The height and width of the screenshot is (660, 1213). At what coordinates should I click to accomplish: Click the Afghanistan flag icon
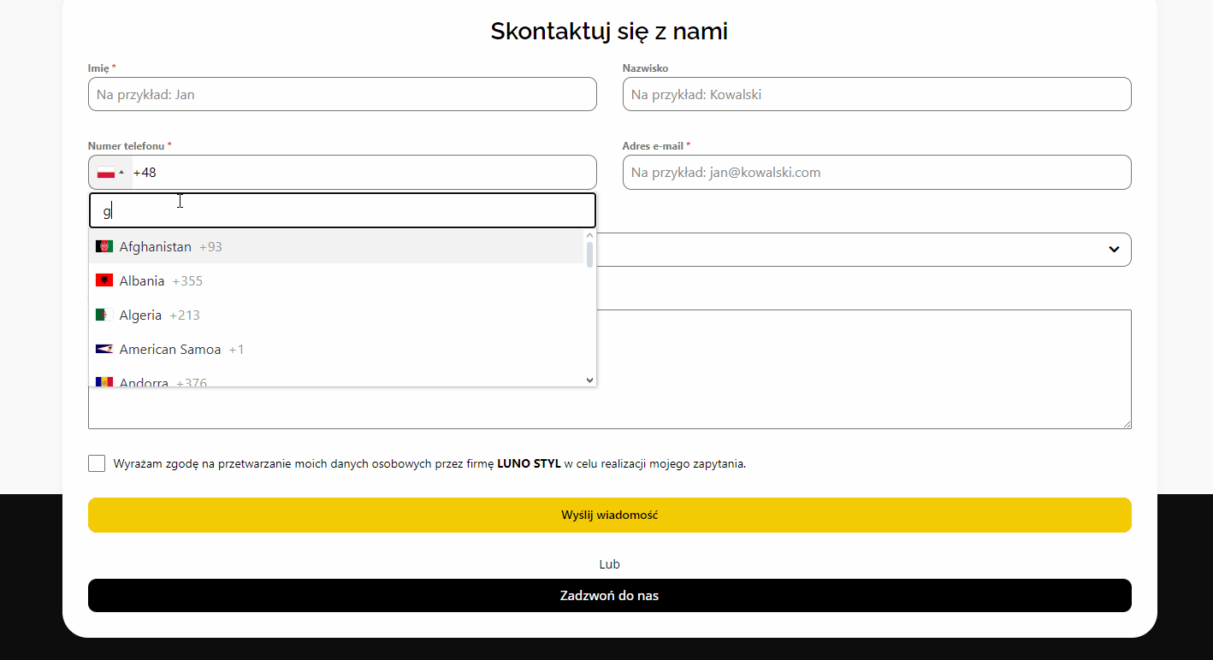point(104,247)
